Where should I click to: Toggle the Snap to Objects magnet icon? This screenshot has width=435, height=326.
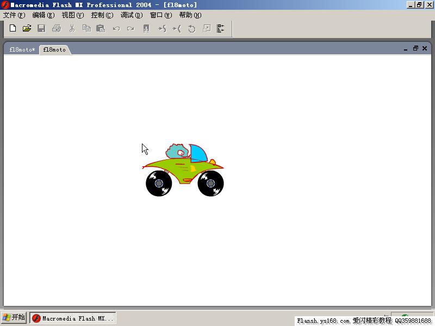[146, 29]
